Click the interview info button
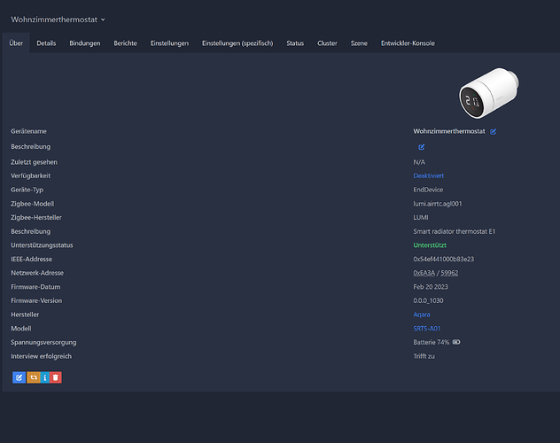The image size is (560, 443). (44, 377)
